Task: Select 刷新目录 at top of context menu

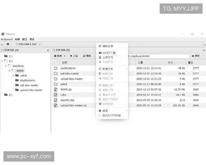Action: click(107, 46)
